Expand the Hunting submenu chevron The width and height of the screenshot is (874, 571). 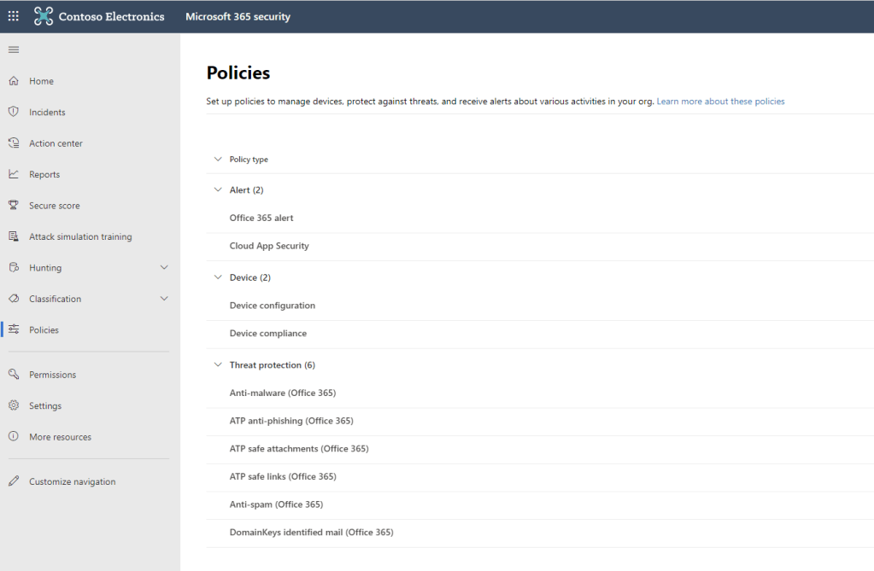(x=164, y=268)
